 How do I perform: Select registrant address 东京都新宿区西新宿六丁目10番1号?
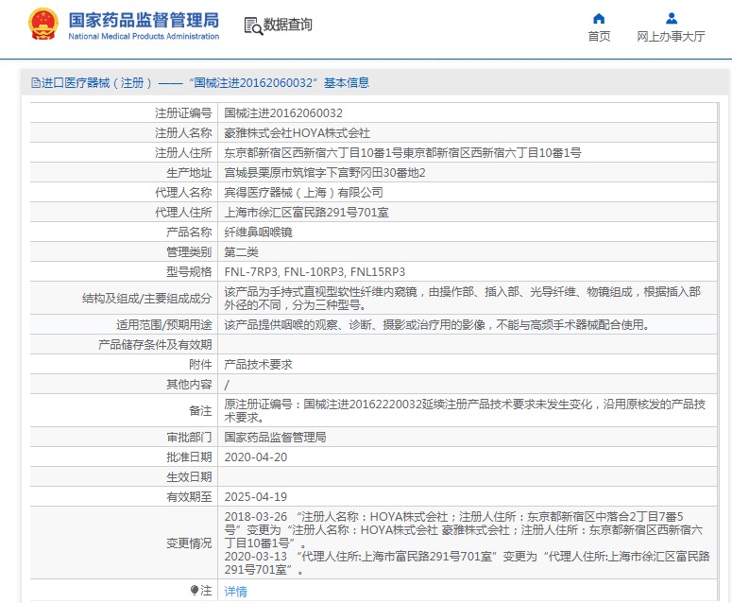tap(402, 153)
